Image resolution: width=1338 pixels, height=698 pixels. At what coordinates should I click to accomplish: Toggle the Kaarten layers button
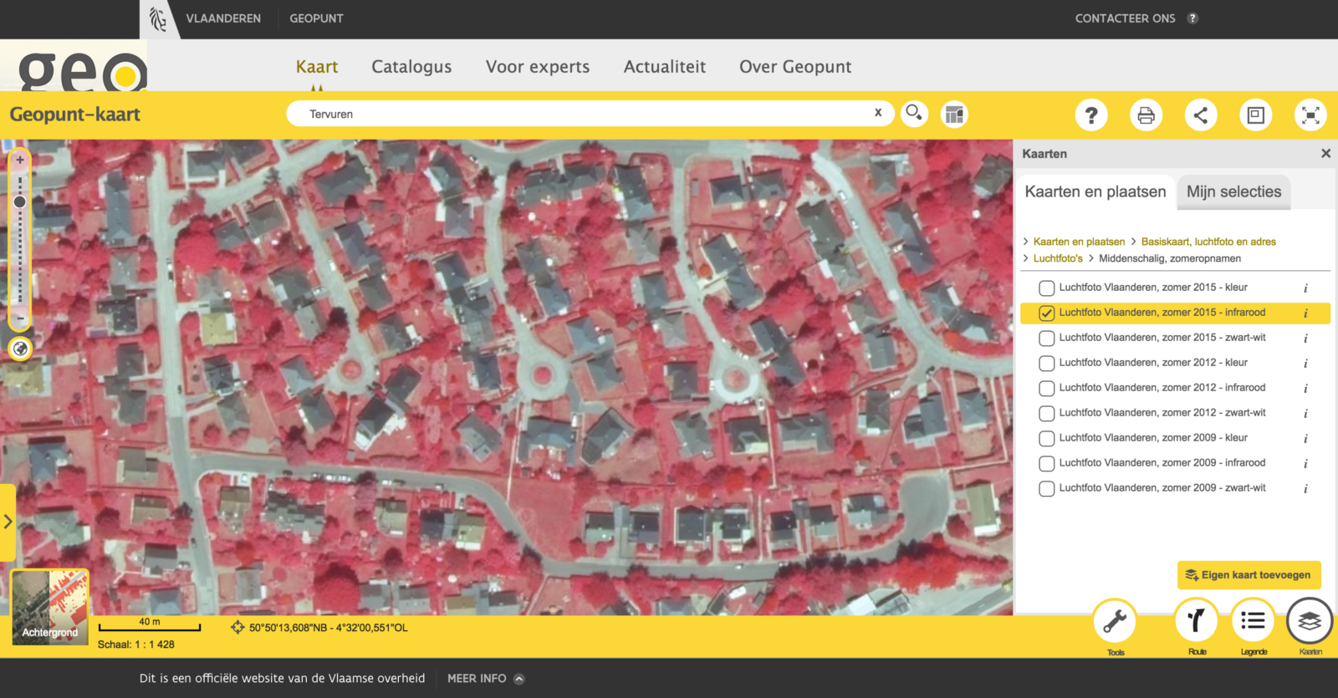pos(1310,621)
